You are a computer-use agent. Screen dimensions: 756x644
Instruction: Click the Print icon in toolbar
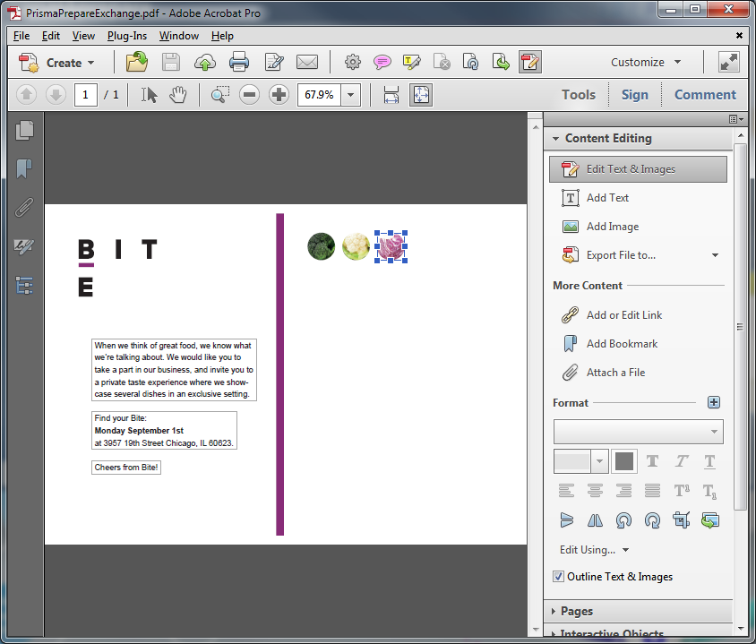(x=238, y=62)
